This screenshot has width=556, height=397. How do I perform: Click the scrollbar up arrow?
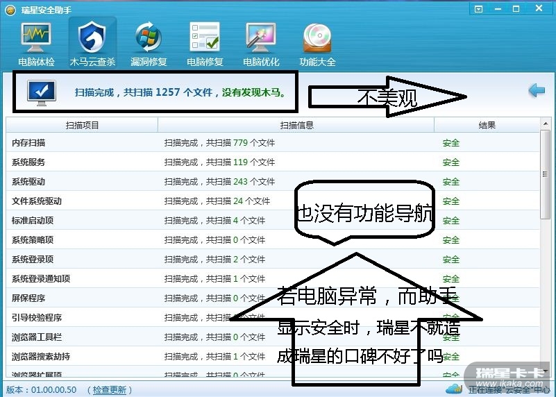click(546, 124)
